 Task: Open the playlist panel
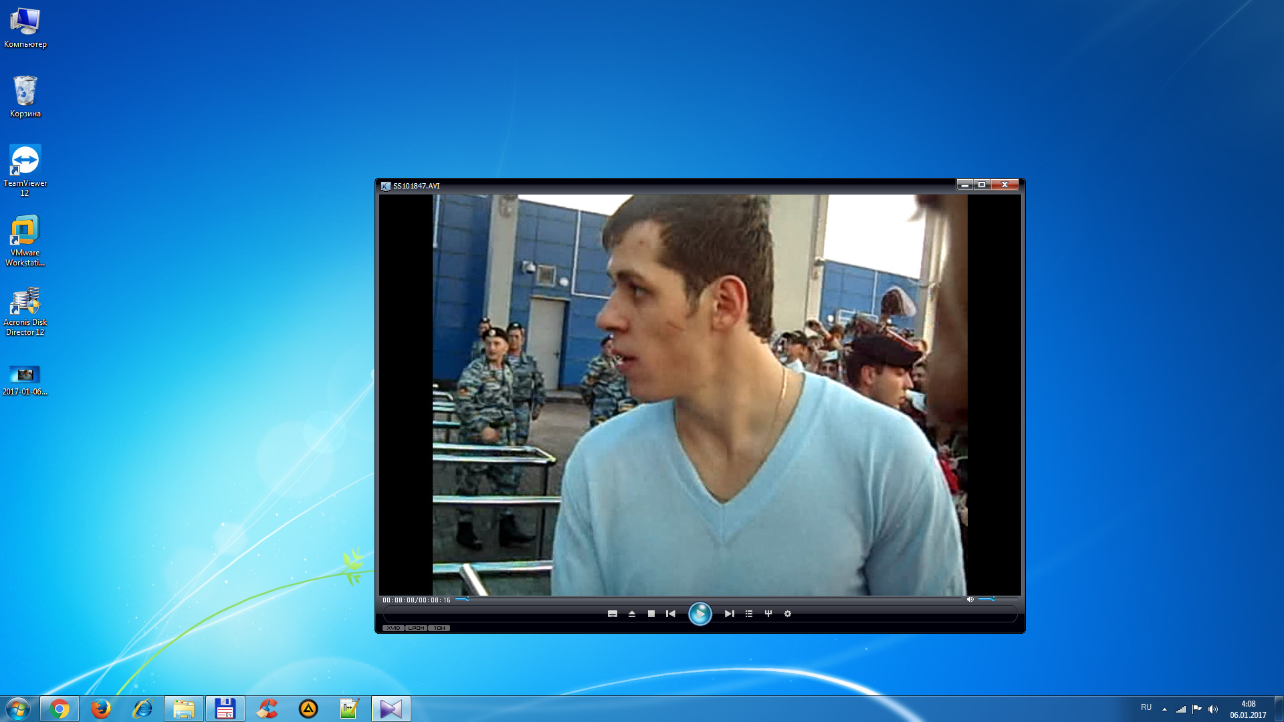[748, 614]
